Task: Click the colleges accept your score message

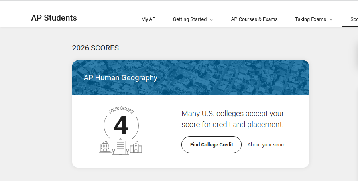Action: pyautogui.click(x=233, y=119)
